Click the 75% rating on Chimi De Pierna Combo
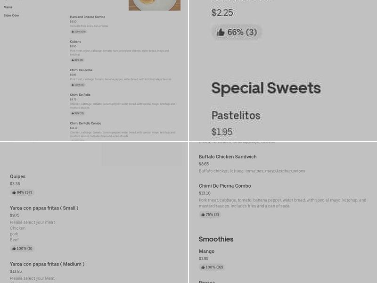This screenshot has height=283, width=377. point(209,215)
